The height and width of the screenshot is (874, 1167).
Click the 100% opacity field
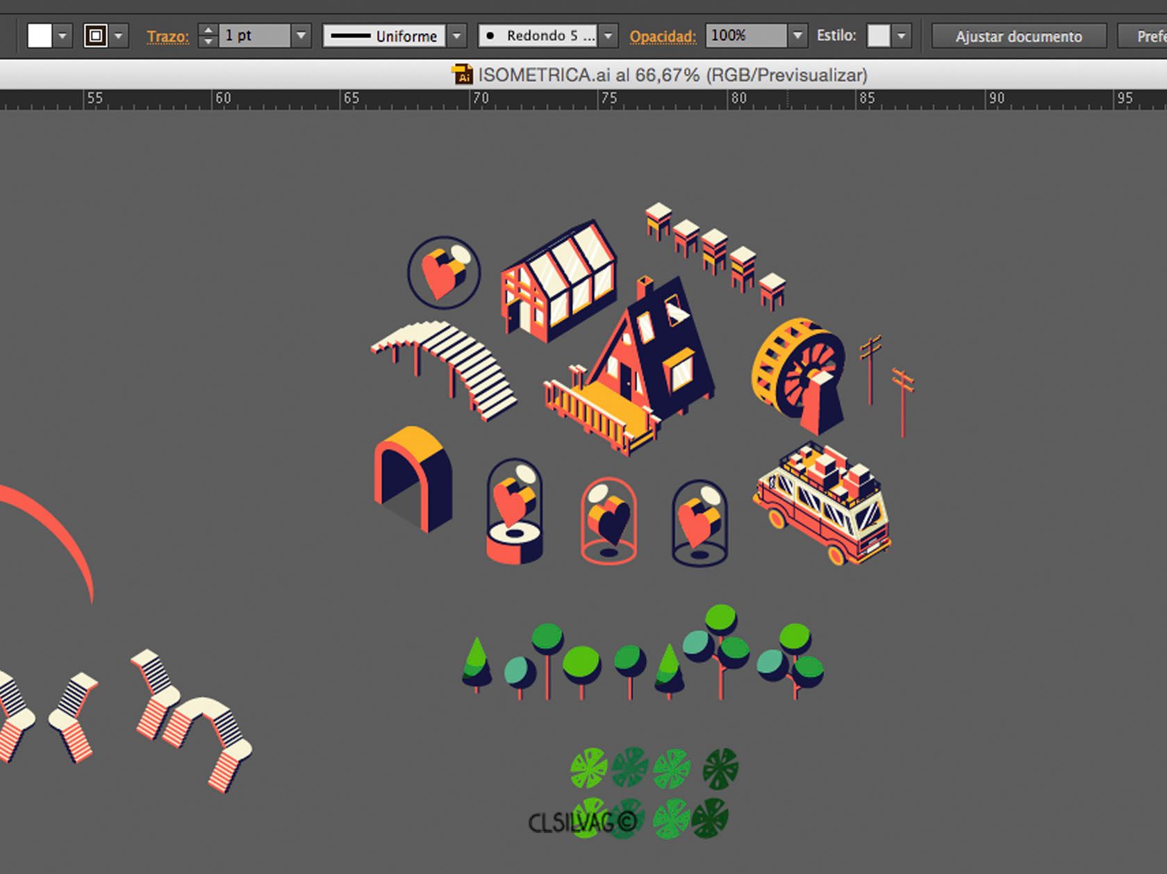pos(747,35)
